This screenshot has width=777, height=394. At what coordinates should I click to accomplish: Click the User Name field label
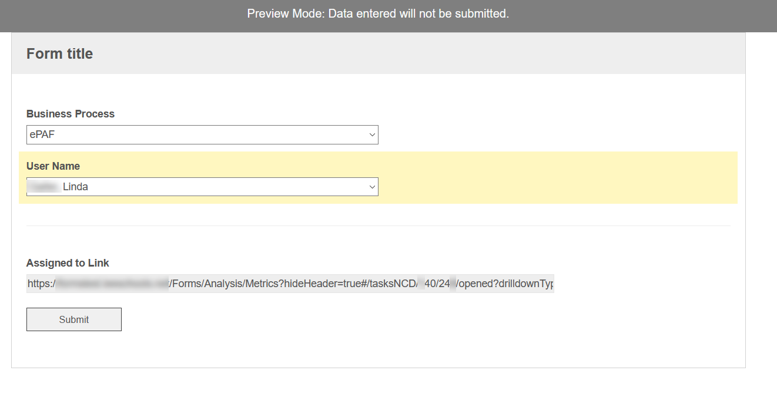[53, 166]
